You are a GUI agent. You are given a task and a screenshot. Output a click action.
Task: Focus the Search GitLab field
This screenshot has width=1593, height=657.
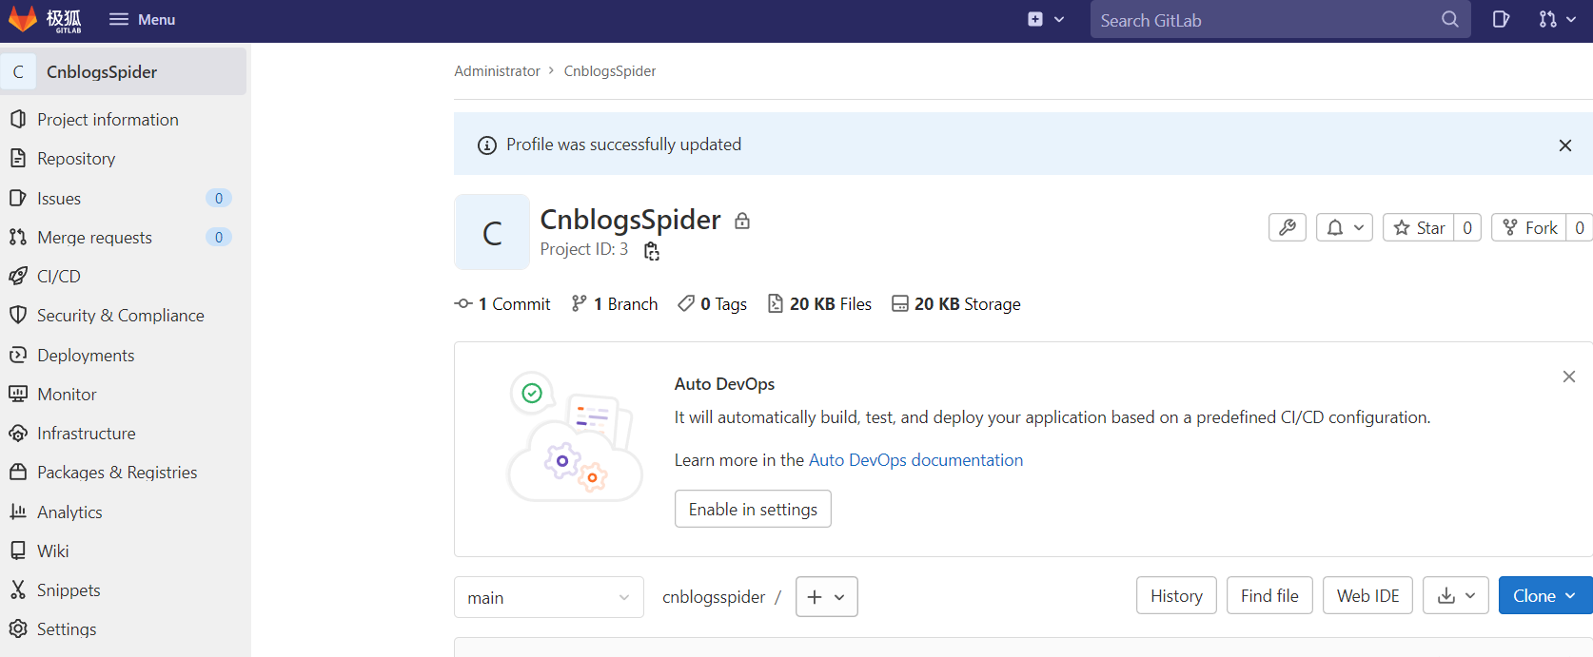coord(1280,20)
